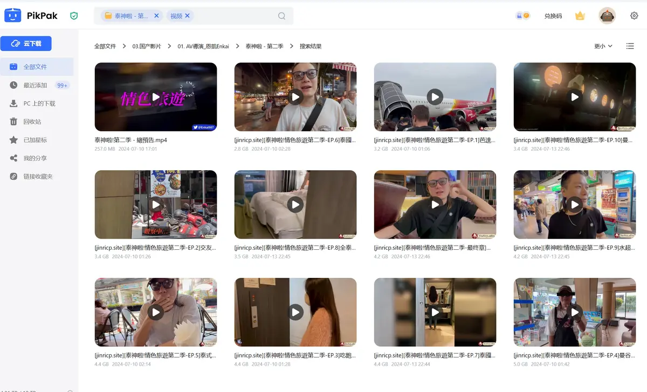Switch to list view icon
This screenshot has height=392, width=647.
pyautogui.click(x=630, y=46)
